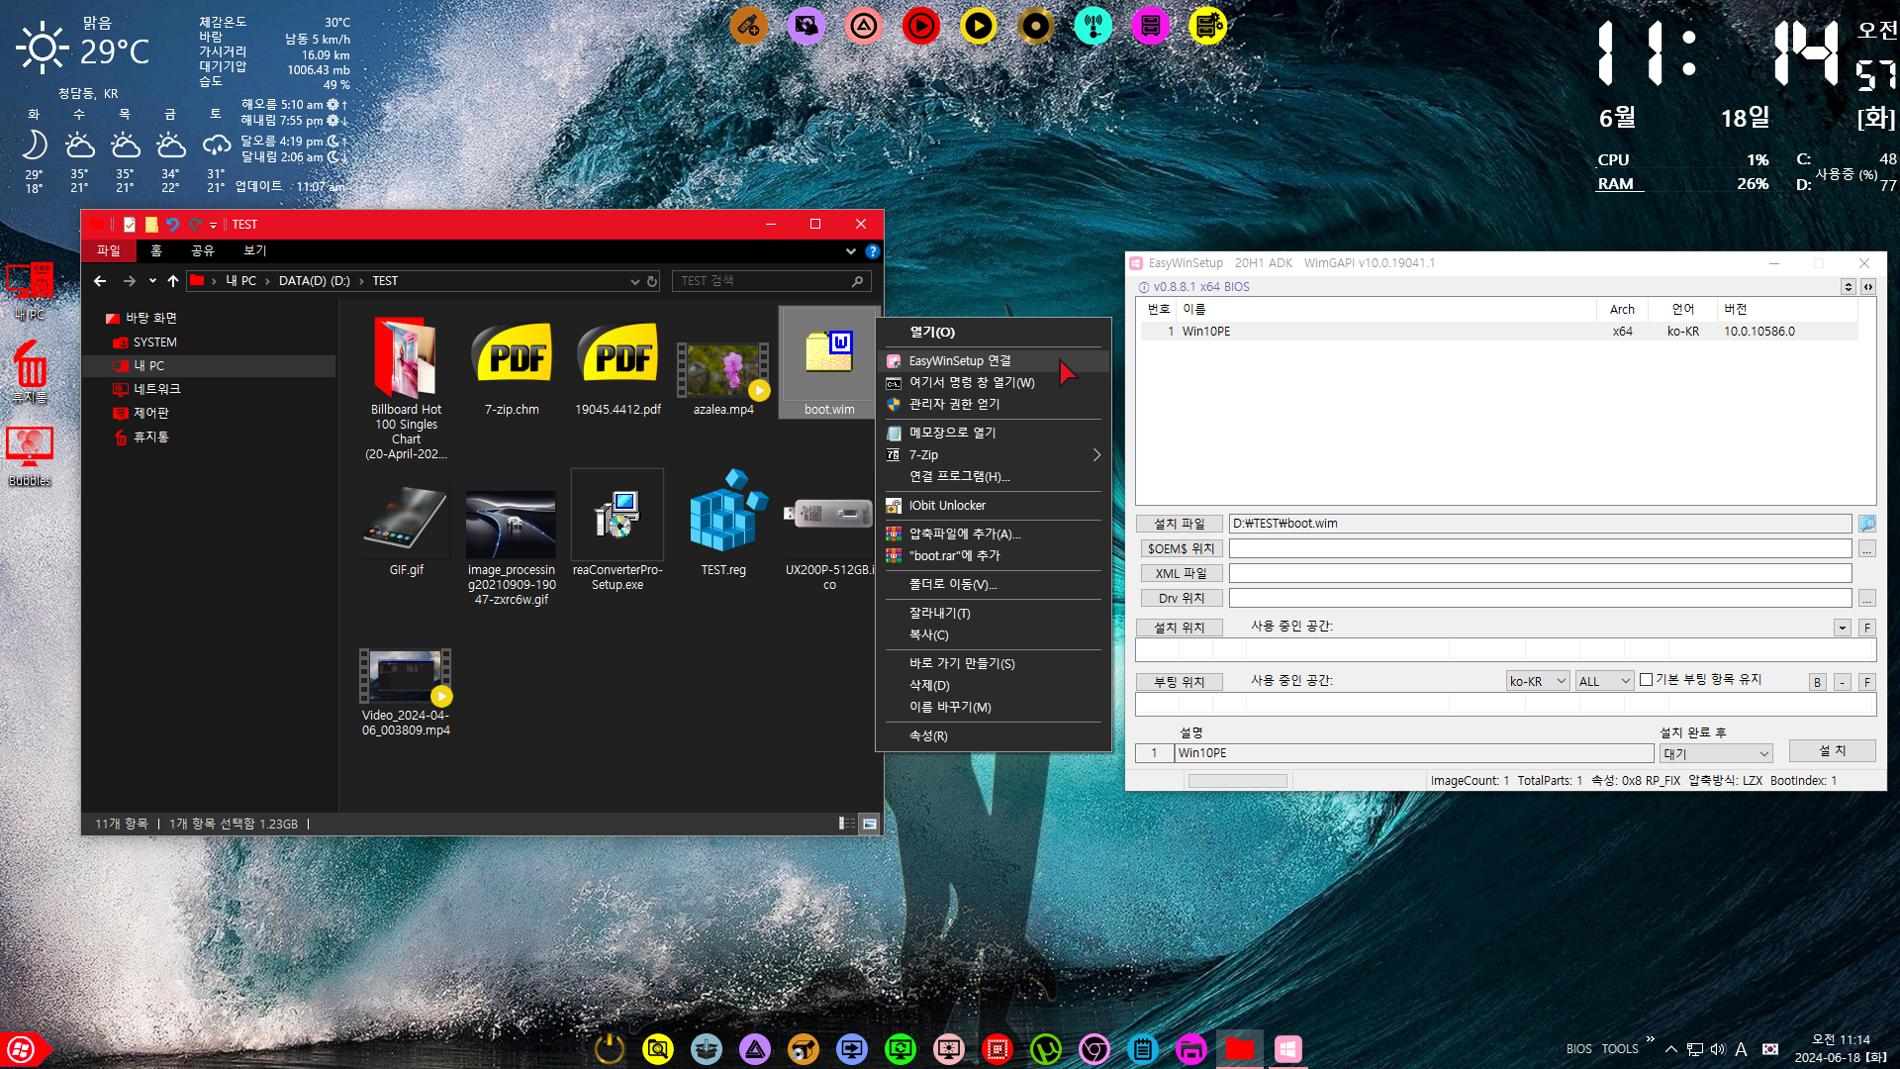This screenshot has width=1900, height=1069.
Task: Click 메모장으로 열기 menu entry
Action: [993, 433]
